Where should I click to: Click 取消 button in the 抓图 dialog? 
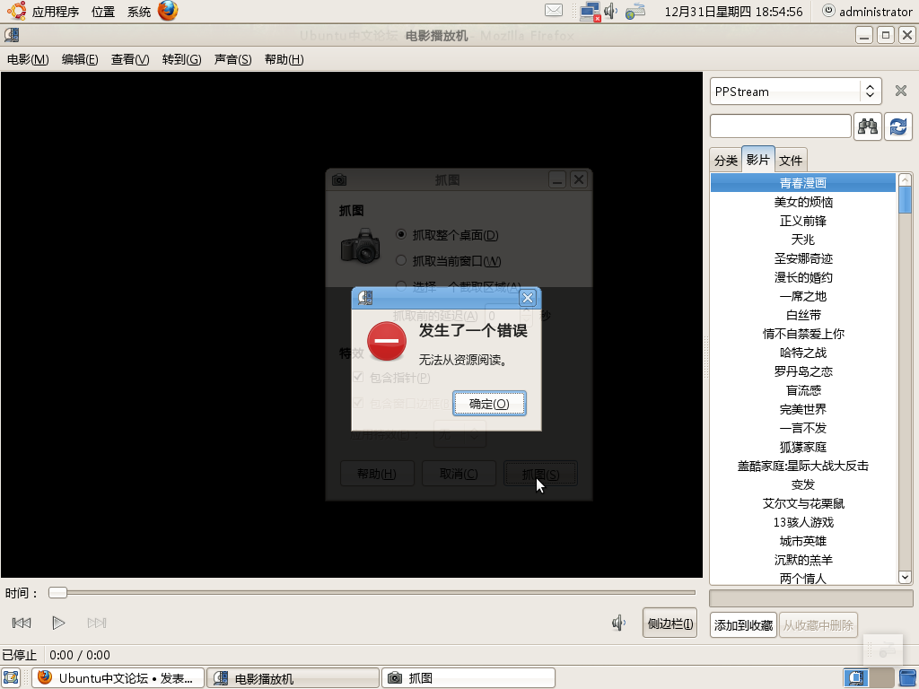click(459, 474)
